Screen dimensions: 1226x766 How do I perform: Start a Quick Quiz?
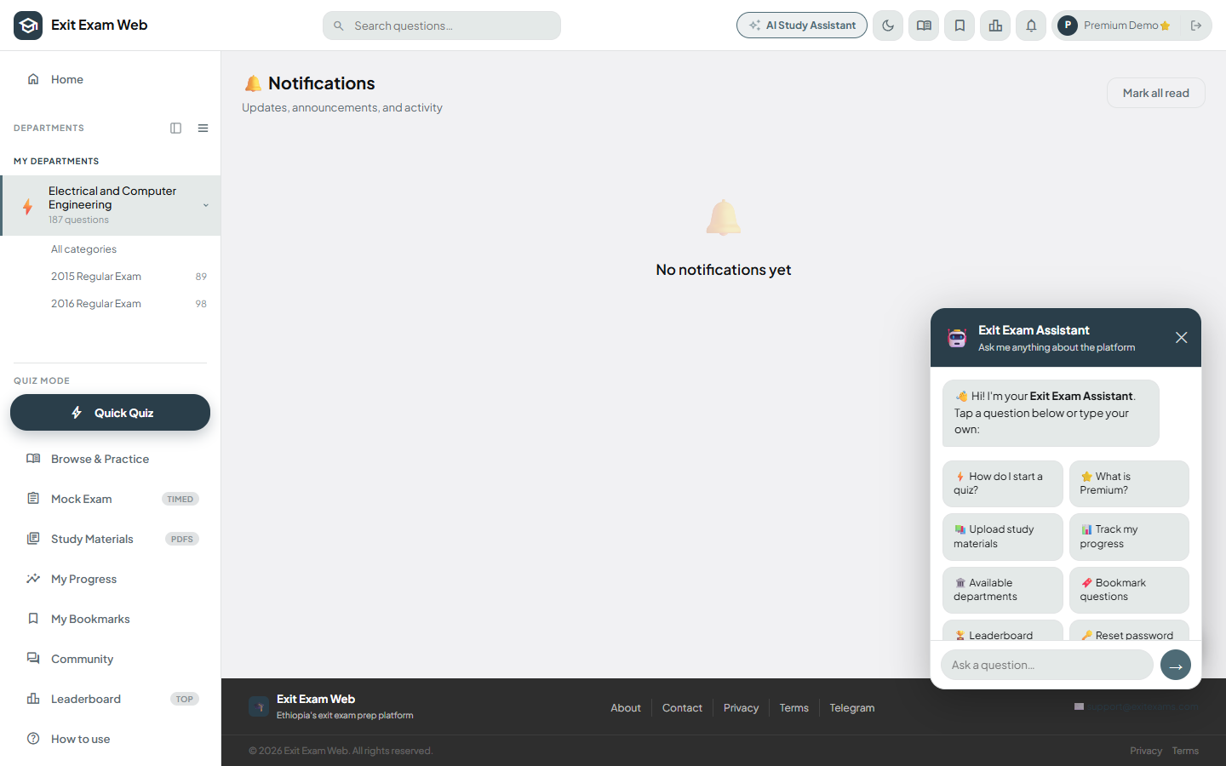(x=110, y=413)
